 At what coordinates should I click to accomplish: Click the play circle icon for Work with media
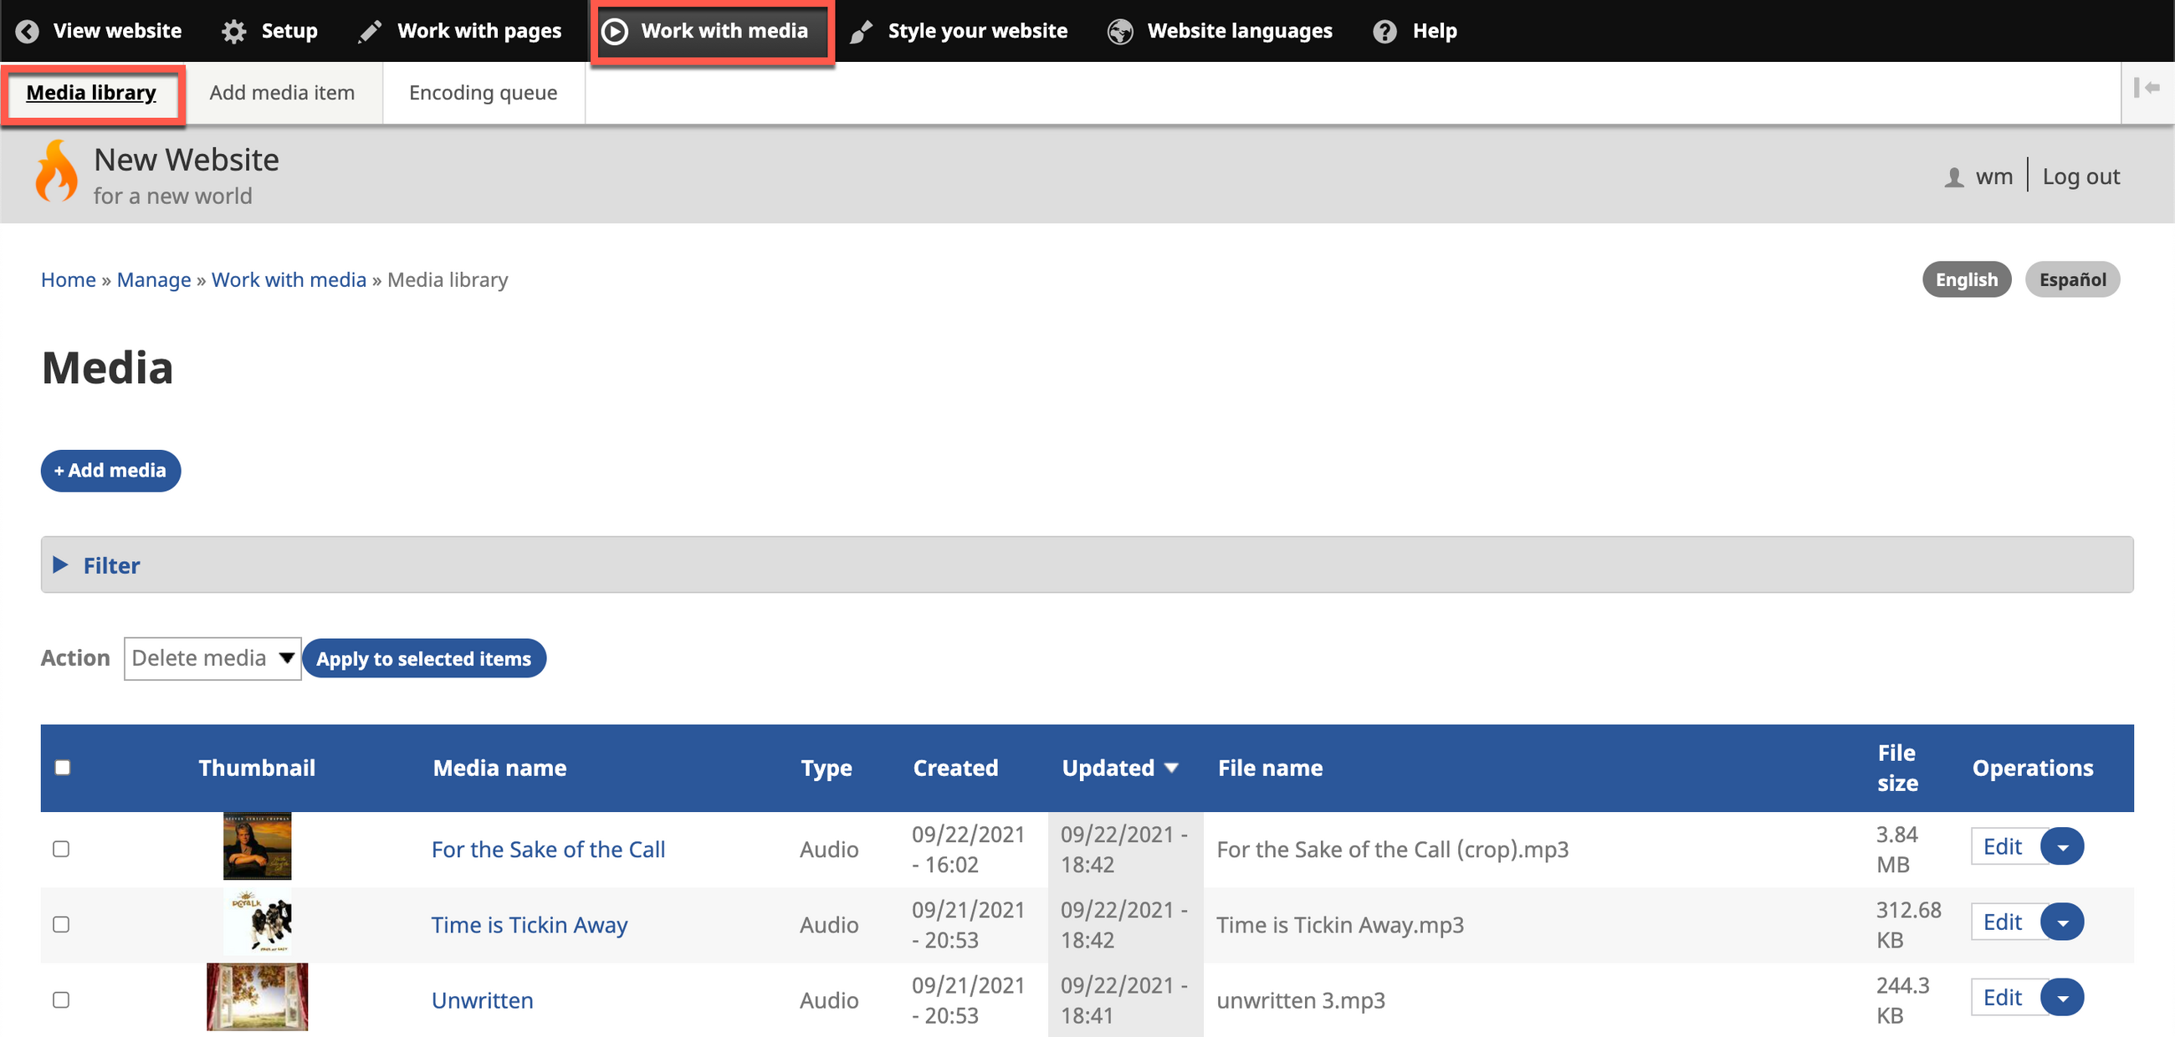tap(614, 31)
